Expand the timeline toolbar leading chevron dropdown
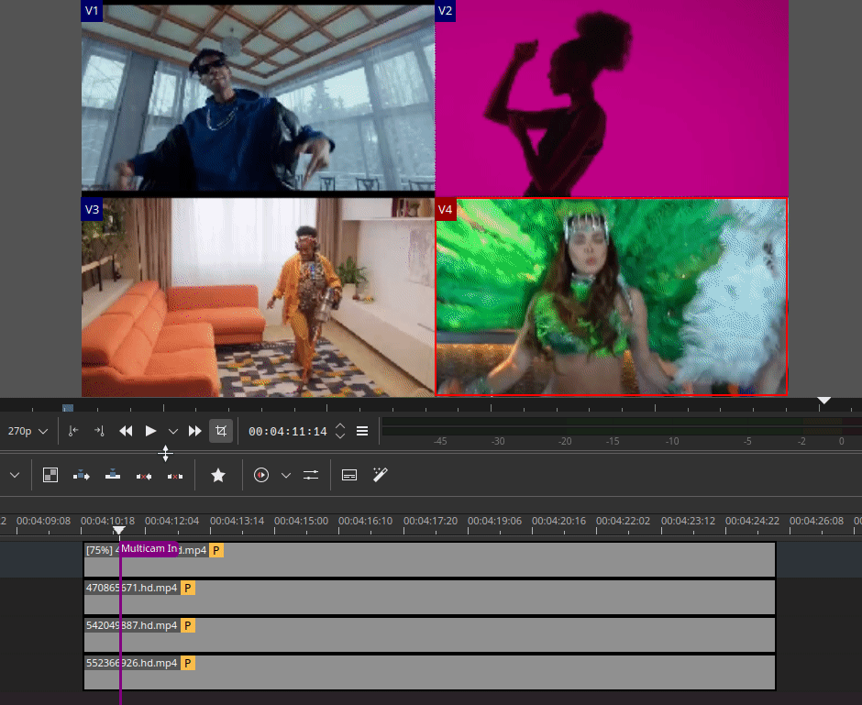This screenshot has height=705, width=862. (x=15, y=475)
